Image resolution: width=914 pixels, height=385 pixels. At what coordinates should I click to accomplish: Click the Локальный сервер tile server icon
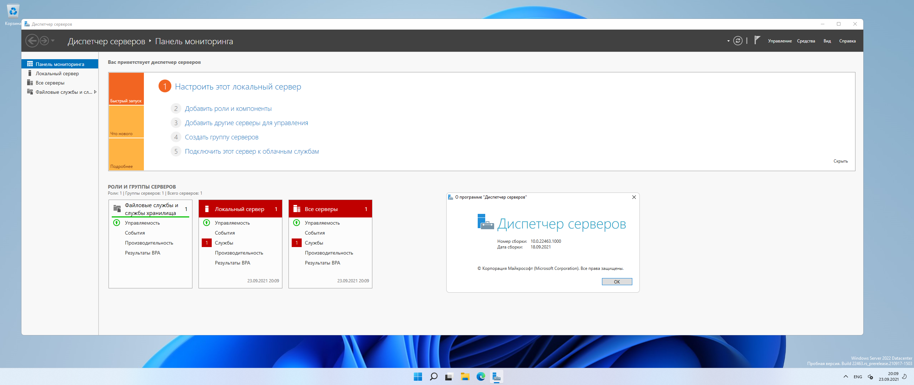[207, 209]
